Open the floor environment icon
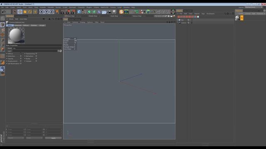Viewport: 266px width, 149px height. 104,12
